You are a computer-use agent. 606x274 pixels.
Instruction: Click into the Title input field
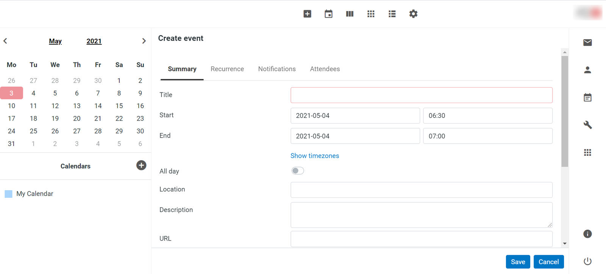click(x=422, y=95)
